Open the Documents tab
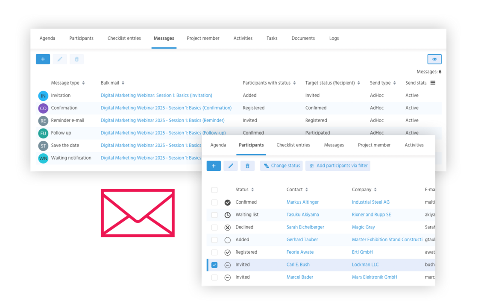487x304 pixels. [x=303, y=38]
